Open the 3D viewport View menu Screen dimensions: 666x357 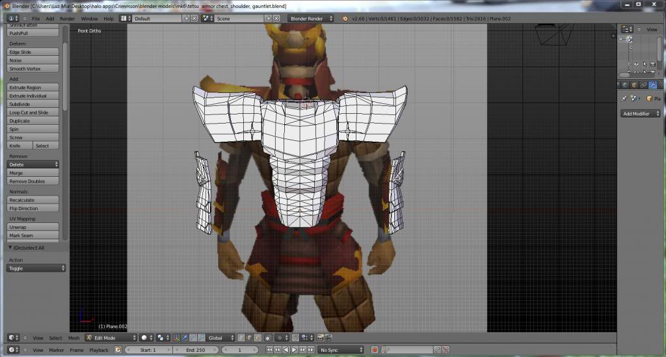38,338
